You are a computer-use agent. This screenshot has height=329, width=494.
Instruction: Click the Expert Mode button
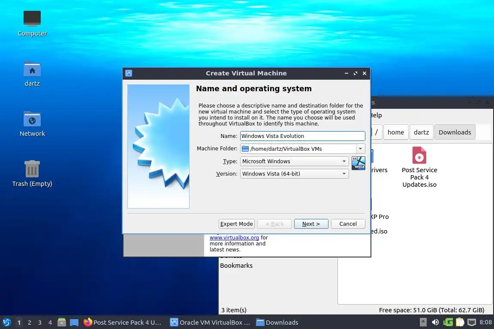point(236,224)
